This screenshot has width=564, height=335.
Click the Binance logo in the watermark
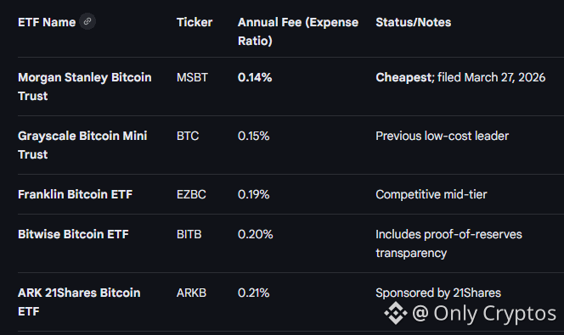396,313
